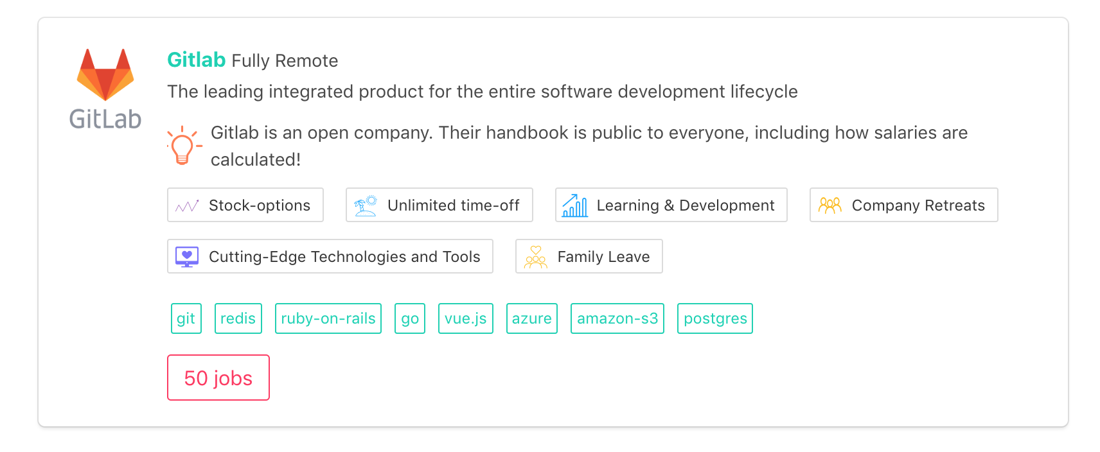Open the Gitlab company name link
The image size is (1100, 452).
pyautogui.click(x=196, y=60)
